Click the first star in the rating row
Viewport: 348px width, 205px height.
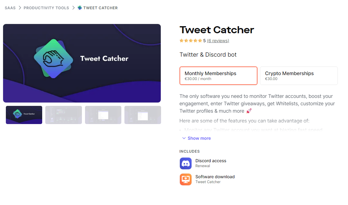[x=181, y=40]
